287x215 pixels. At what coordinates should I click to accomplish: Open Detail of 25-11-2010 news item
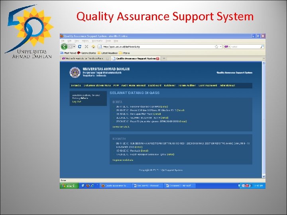click(164, 107)
